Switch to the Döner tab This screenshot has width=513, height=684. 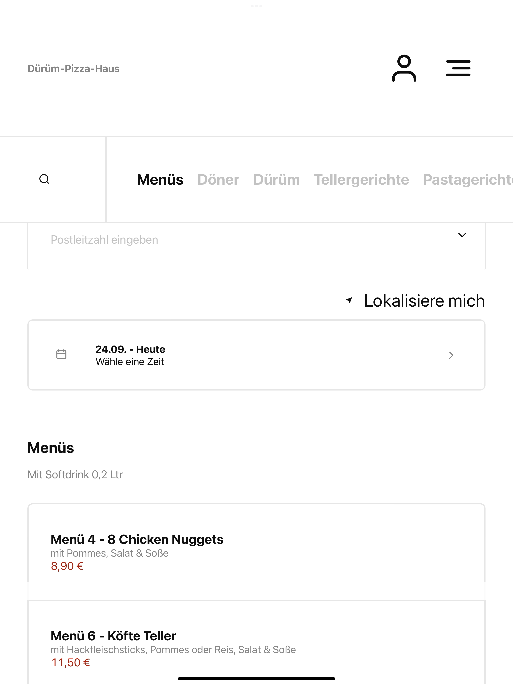point(218,179)
